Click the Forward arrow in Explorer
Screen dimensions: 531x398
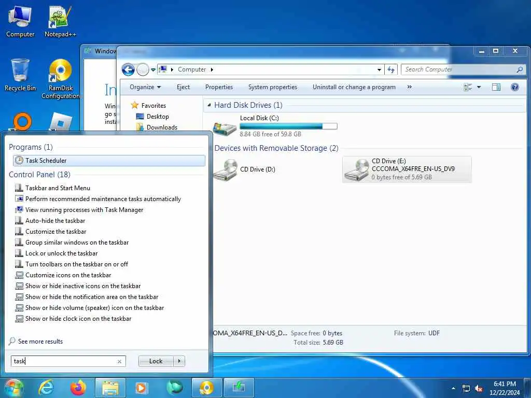tap(143, 70)
